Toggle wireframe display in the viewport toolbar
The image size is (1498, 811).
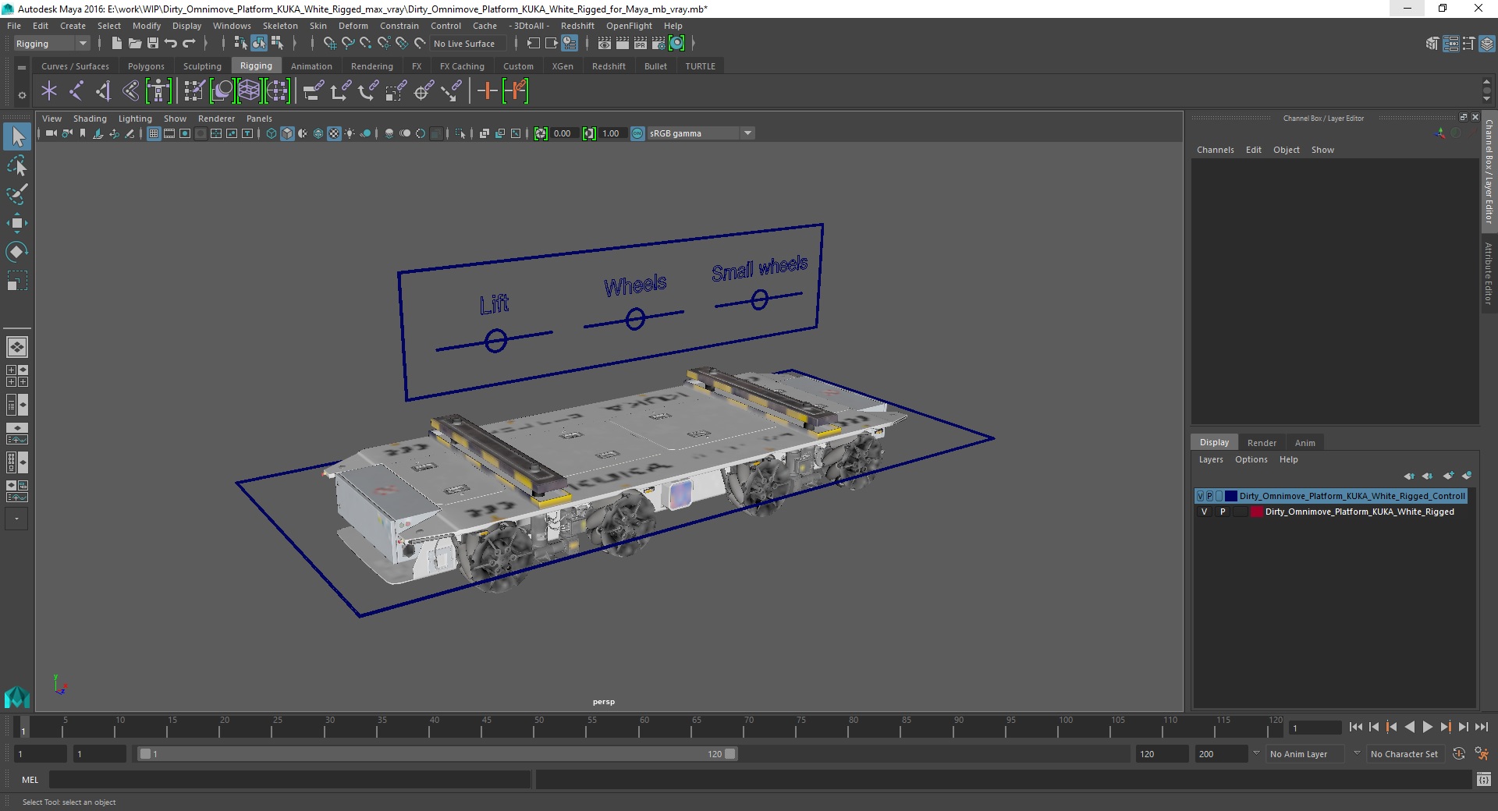point(272,133)
